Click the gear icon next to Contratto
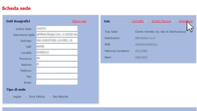This screenshot has width=197, height=111. click(130, 21)
